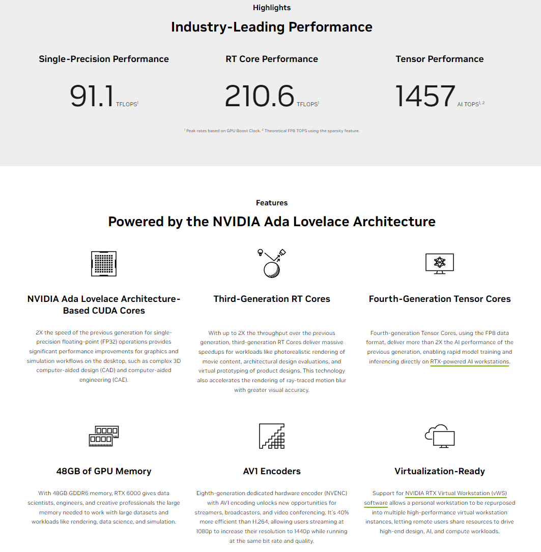Screen dimensions: 541x552
Task: Click the 210.6 TFLOPS value
Action: pyautogui.click(x=272, y=96)
